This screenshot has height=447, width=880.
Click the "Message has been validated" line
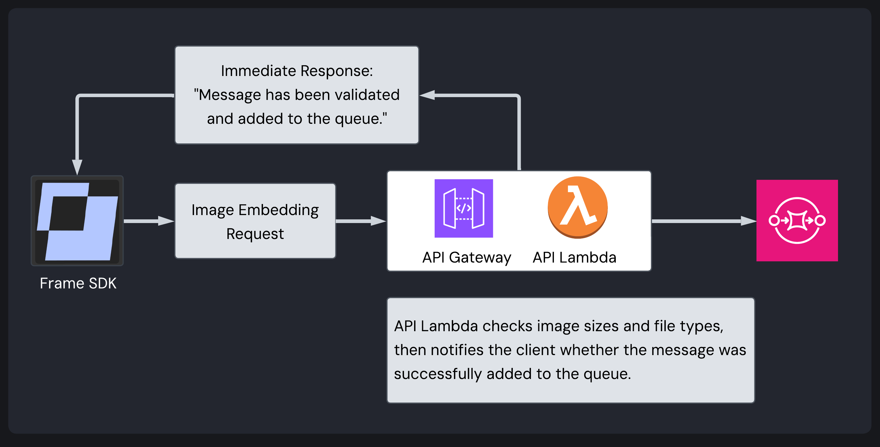297,95
